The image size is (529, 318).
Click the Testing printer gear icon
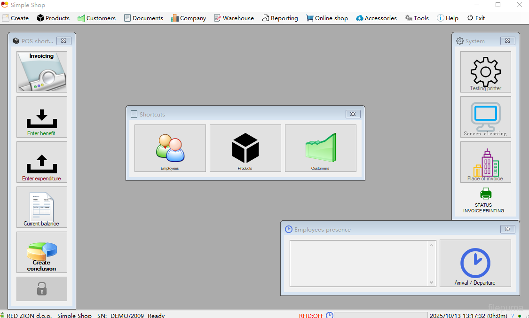coord(485,72)
